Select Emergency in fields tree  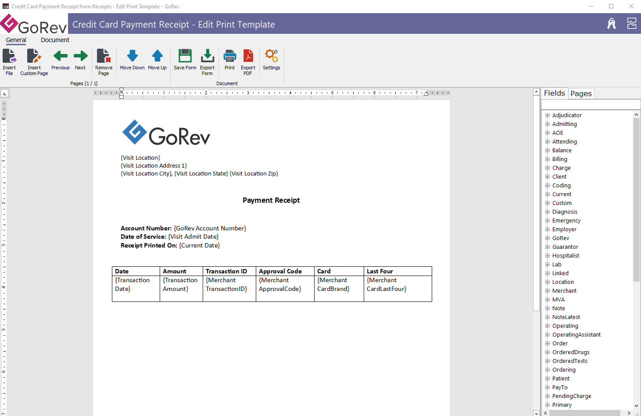click(x=566, y=221)
